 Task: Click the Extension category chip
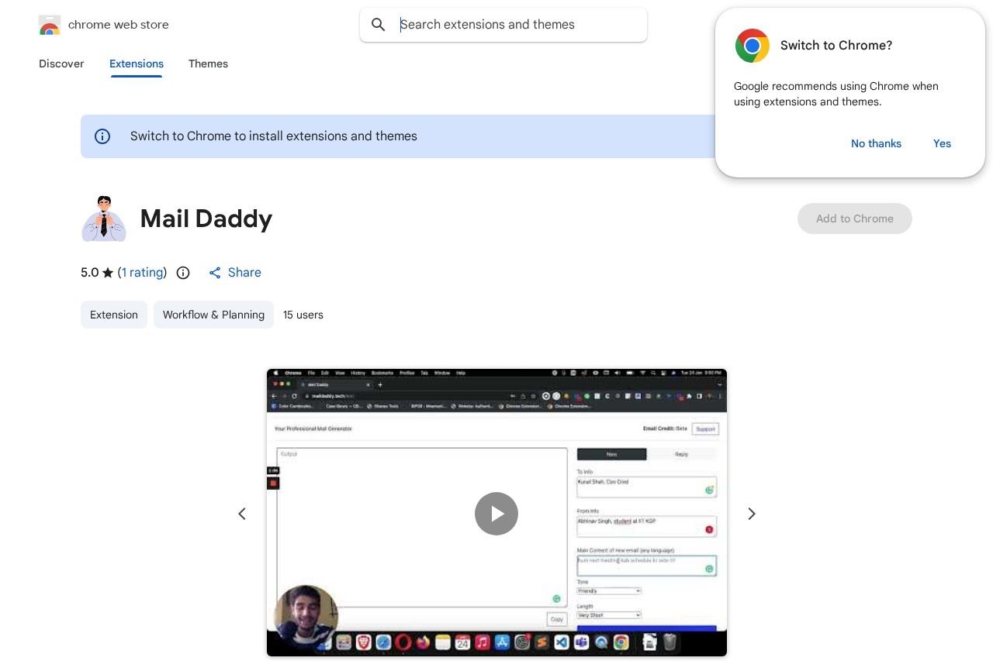114,315
